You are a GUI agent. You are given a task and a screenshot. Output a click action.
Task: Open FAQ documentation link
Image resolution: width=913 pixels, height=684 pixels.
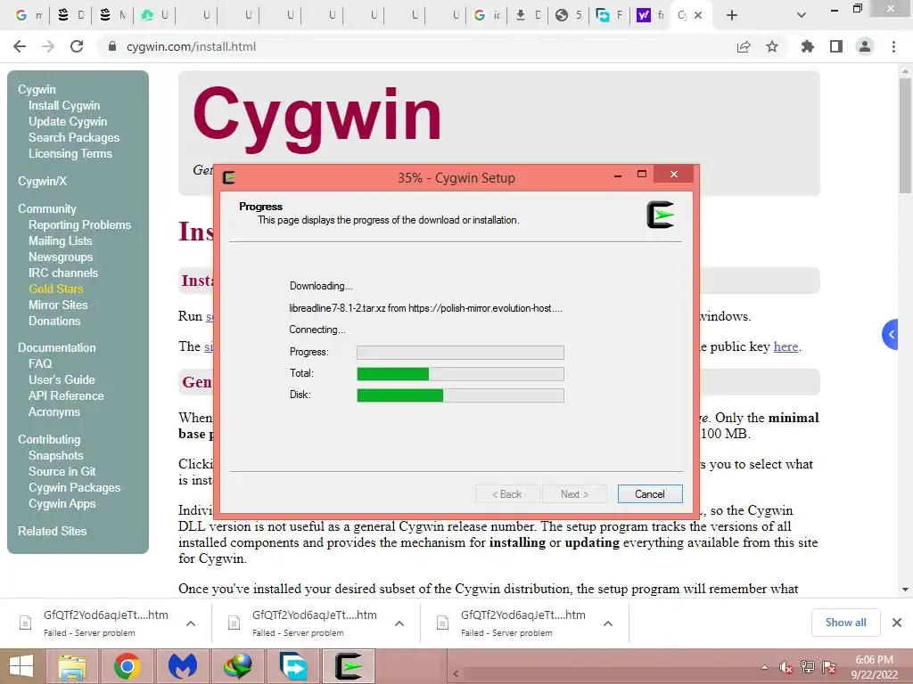[x=40, y=363]
